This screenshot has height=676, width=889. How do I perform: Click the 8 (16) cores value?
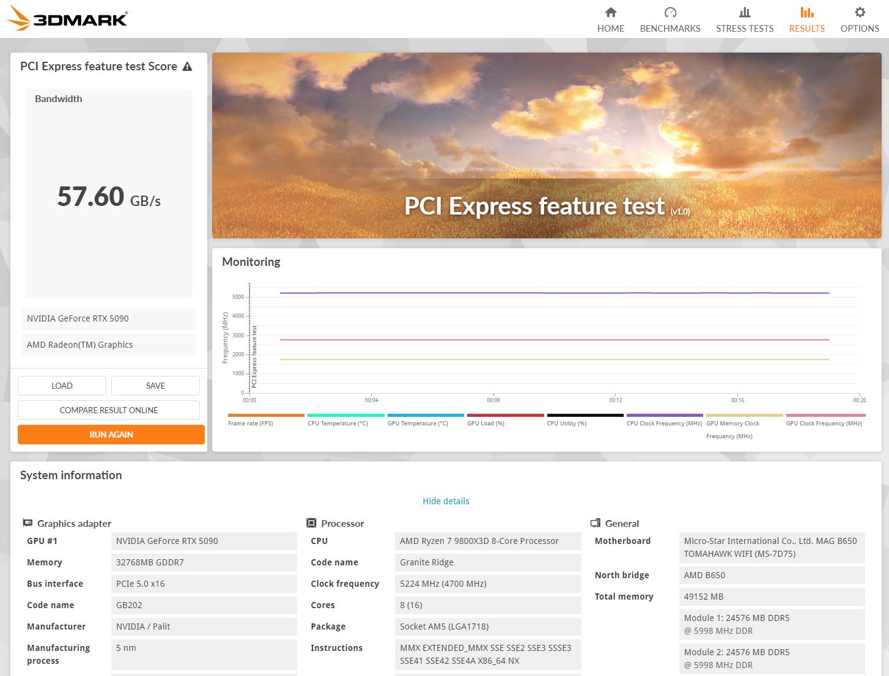click(488, 605)
